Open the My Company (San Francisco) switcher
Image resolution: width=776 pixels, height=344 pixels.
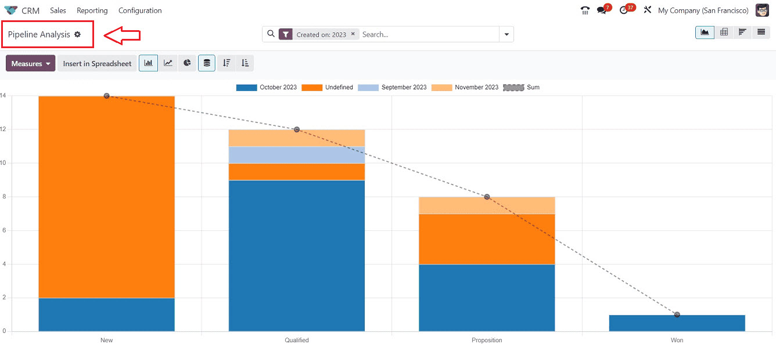tap(703, 10)
